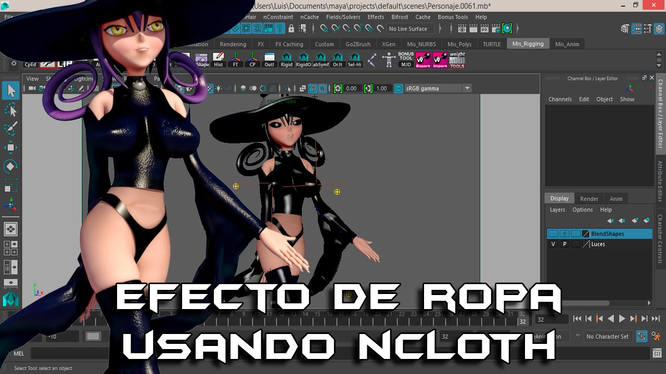Choose the Lasso select tool
Viewport: 666px width, 374px height.
pos(11,110)
